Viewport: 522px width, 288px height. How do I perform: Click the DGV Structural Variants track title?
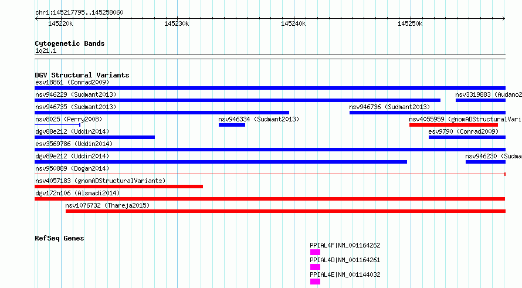point(82,75)
